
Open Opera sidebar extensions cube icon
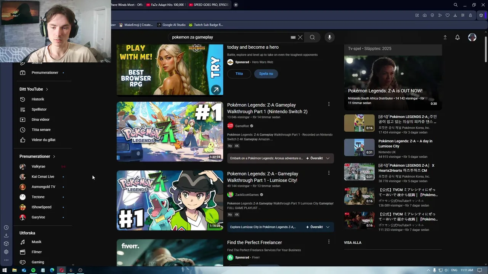click(x=6, y=244)
